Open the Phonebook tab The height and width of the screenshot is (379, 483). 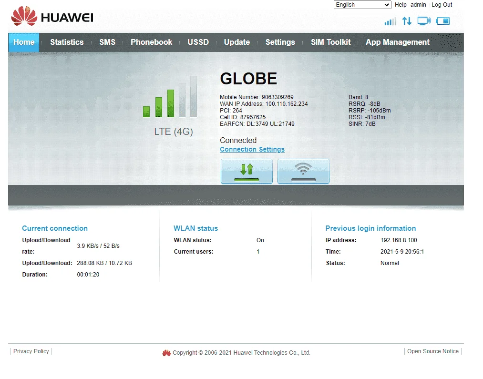point(151,42)
